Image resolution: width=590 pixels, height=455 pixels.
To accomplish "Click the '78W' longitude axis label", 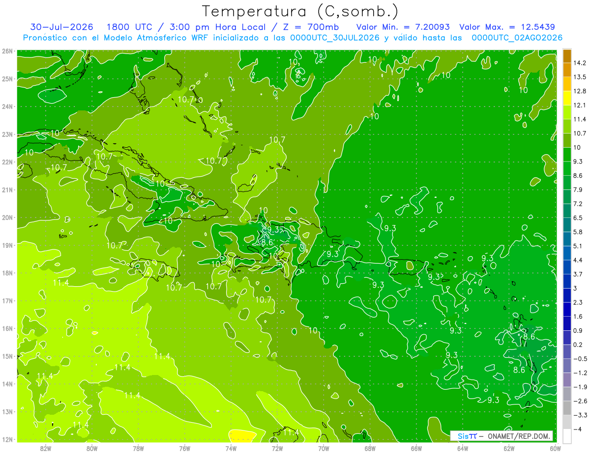I will 138,449.
